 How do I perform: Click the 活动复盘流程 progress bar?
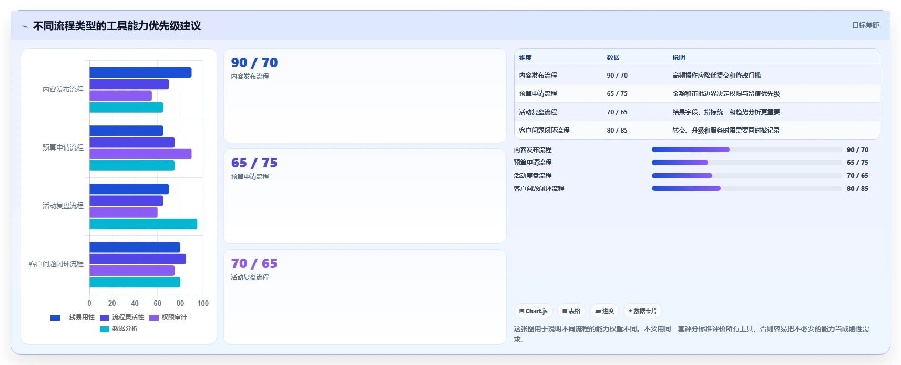coord(747,176)
